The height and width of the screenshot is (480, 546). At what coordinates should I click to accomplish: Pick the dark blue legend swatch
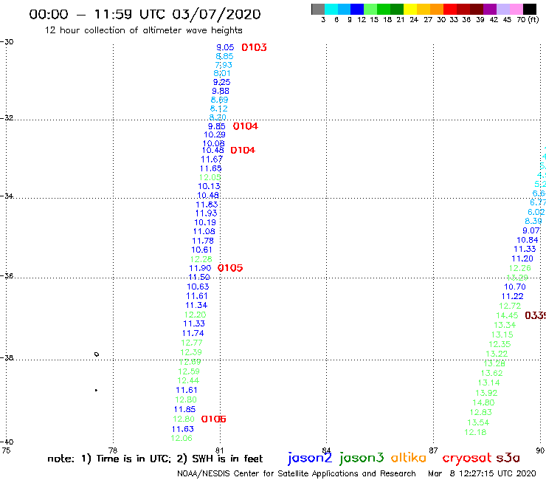[357, 9]
